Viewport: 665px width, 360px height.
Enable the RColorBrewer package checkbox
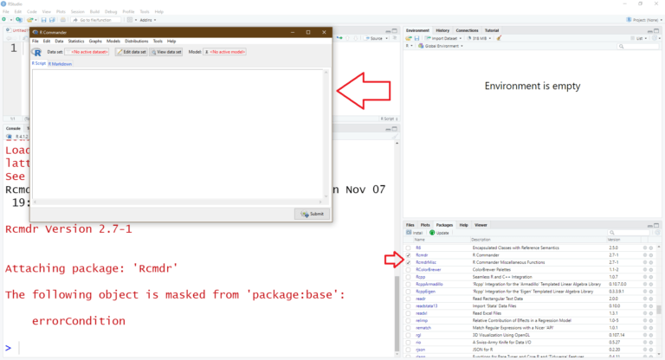409,269
